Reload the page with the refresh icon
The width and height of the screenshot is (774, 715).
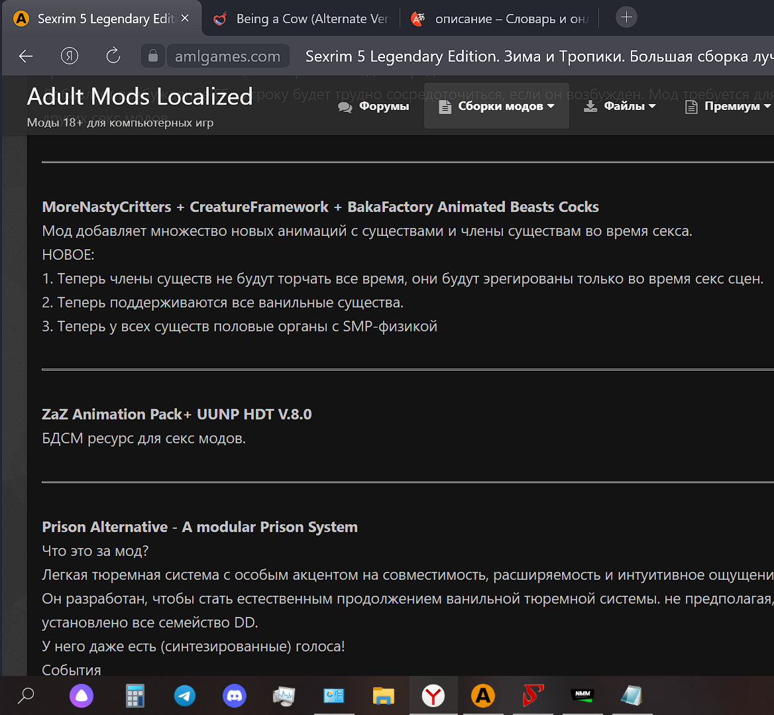[113, 56]
